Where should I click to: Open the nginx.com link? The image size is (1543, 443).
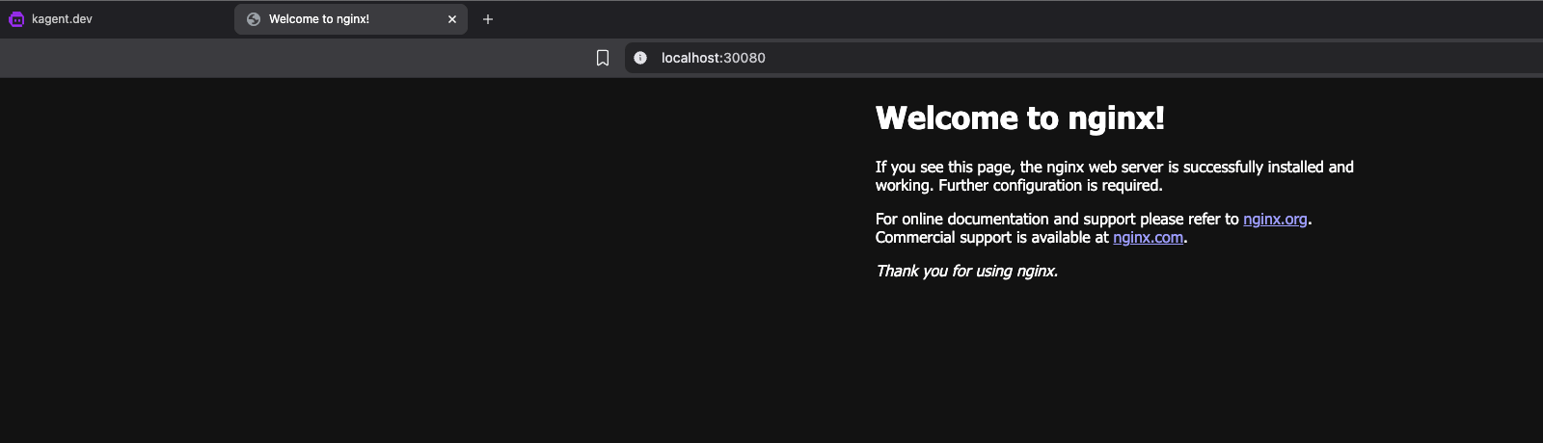[x=1148, y=238]
